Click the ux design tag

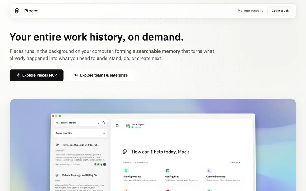(x=60, y=150)
